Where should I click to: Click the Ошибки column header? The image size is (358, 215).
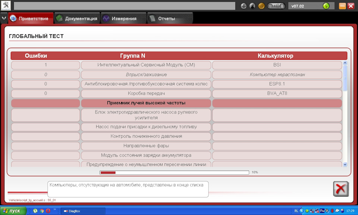coord(36,56)
